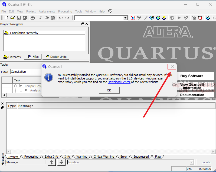This screenshot has width=216, height=172.
Task: Switch to the Design Units tab
Action: point(56,57)
